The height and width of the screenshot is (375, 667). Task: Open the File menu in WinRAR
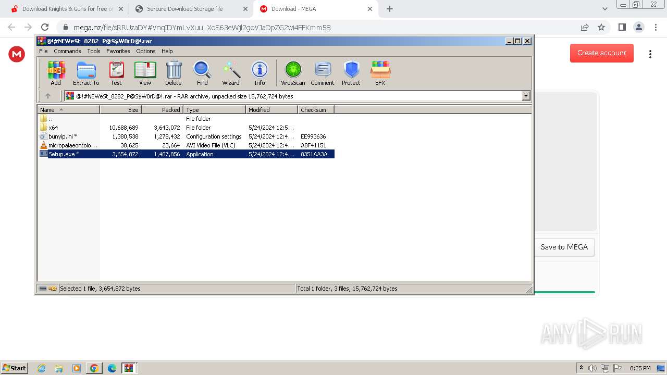click(x=43, y=51)
